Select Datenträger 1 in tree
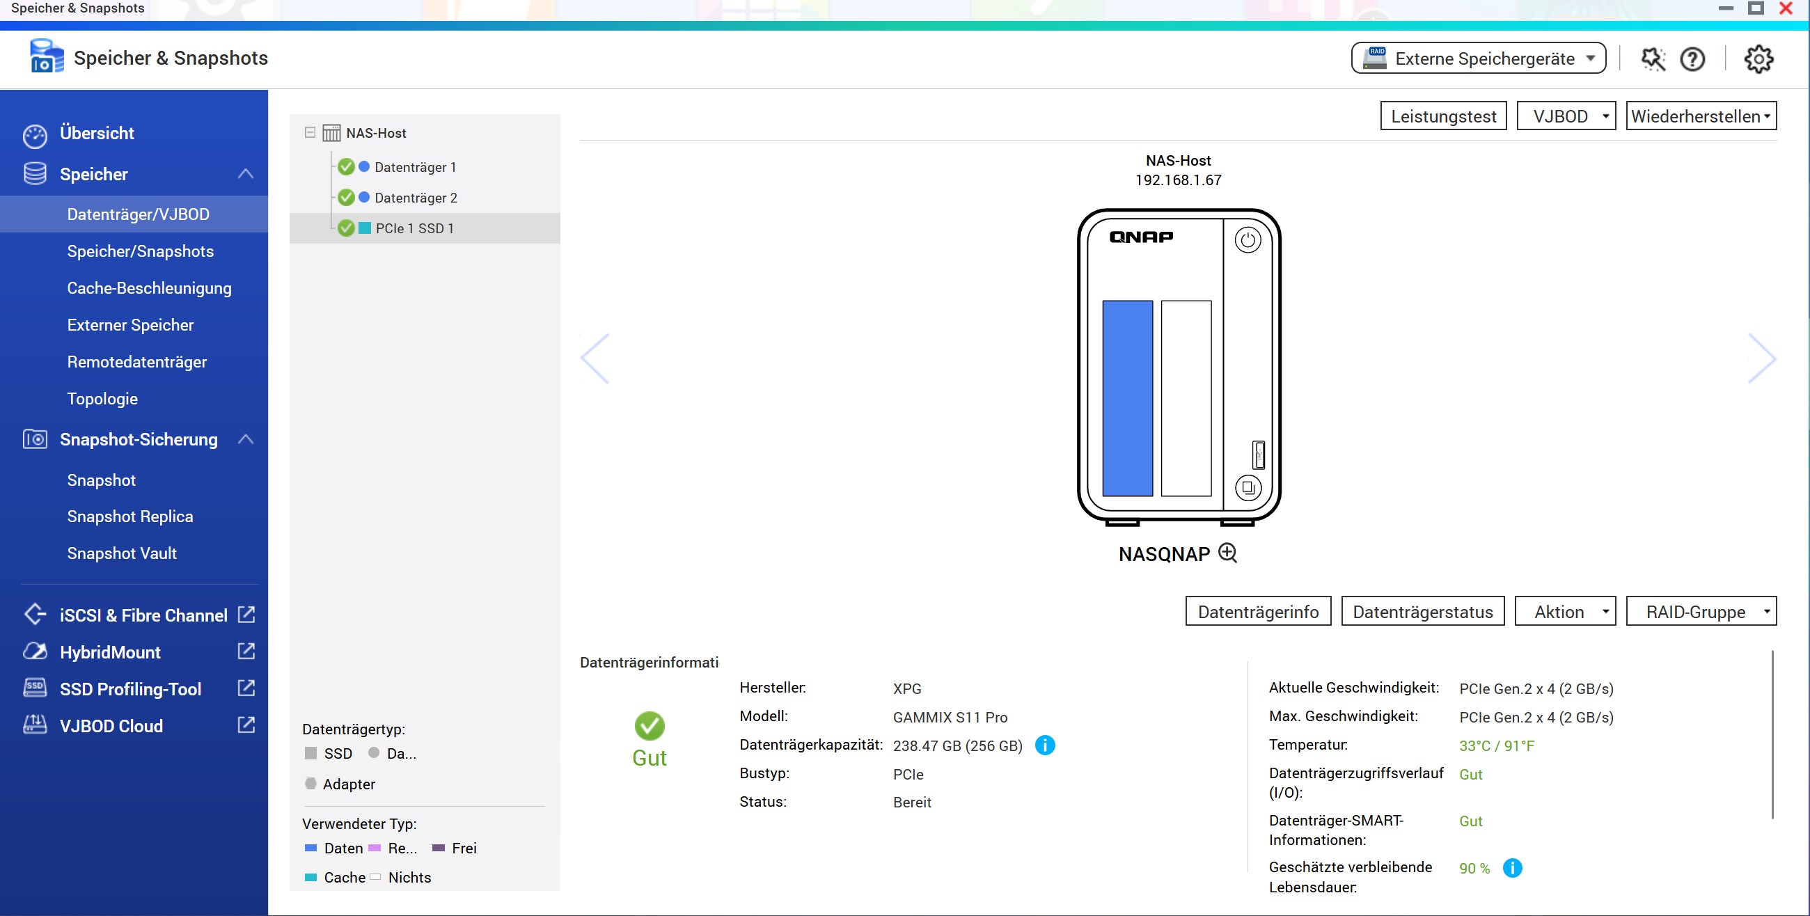The image size is (1810, 916). 415,165
